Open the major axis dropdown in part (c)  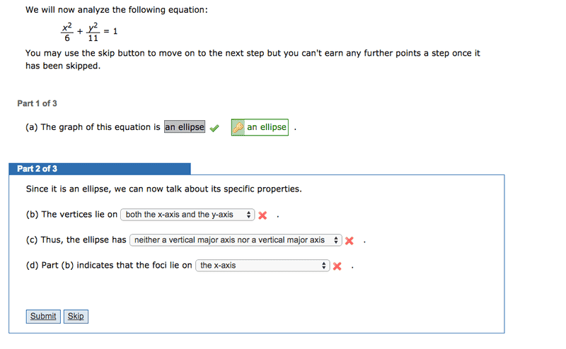(236, 240)
